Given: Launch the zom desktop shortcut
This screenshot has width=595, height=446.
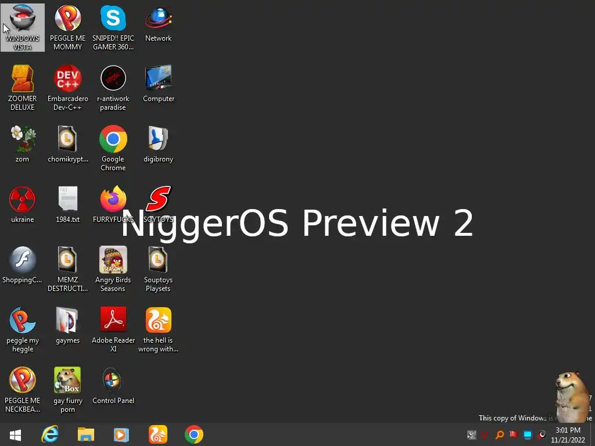Looking at the screenshot, I should click(23, 144).
